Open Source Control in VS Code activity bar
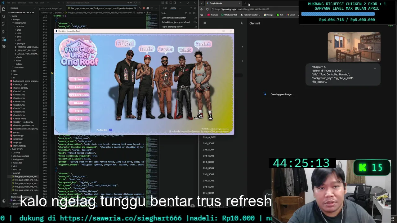This screenshot has width=397, height=223. click(x=3, y=24)
